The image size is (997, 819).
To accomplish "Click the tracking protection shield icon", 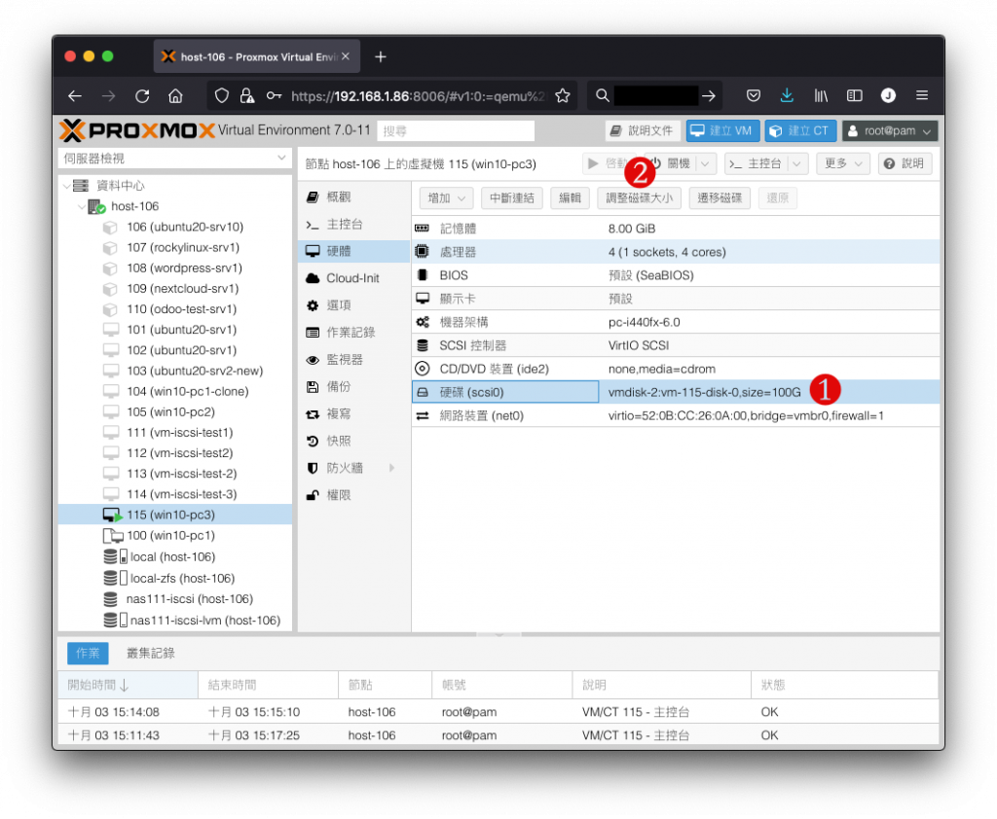I will (221, 96).
